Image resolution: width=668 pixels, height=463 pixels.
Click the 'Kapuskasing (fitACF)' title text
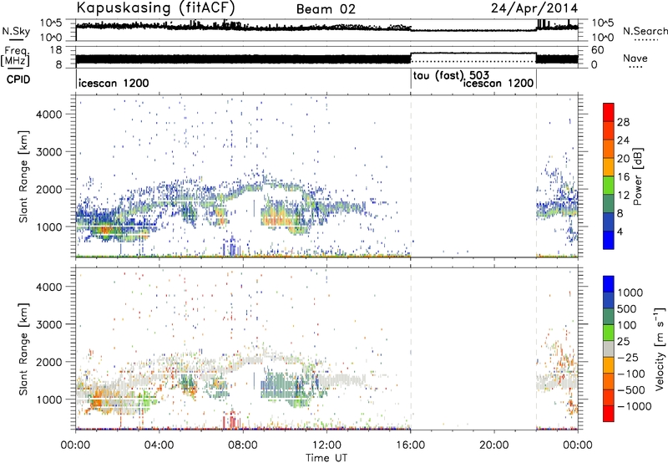155,8
